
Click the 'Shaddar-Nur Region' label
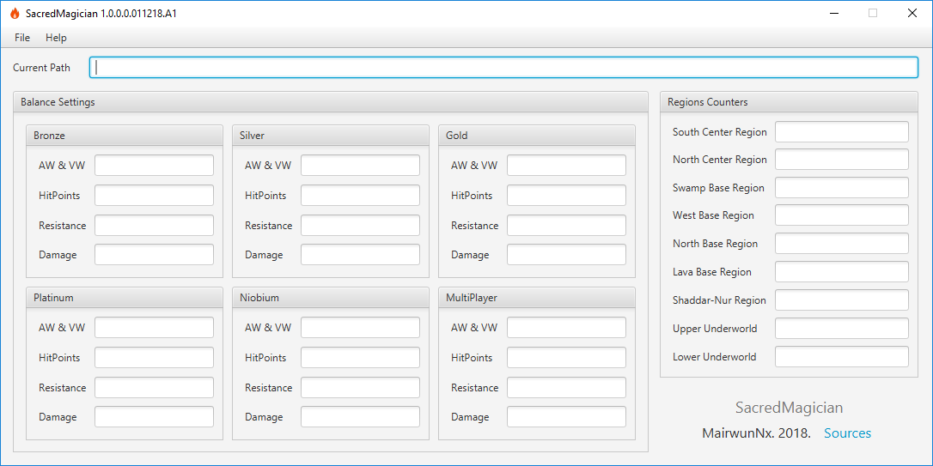tap(719, 300)
